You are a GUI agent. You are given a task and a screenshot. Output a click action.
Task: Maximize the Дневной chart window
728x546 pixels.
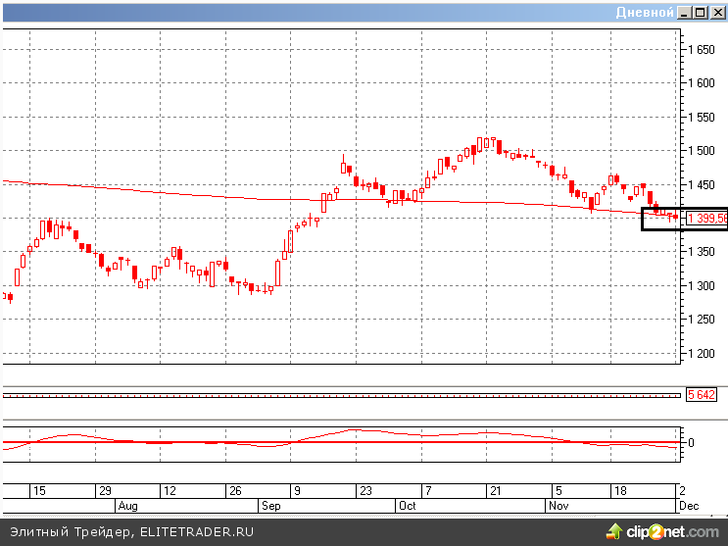click(700, 13)
